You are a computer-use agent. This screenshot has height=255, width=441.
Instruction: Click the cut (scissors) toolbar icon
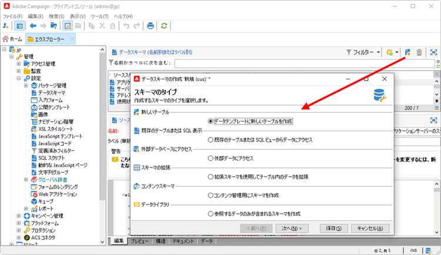pos(102,26)
